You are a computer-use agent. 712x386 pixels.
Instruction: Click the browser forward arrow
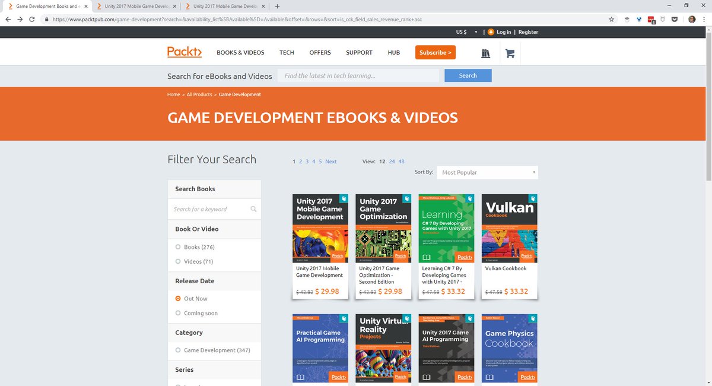(x=21, y=19)
